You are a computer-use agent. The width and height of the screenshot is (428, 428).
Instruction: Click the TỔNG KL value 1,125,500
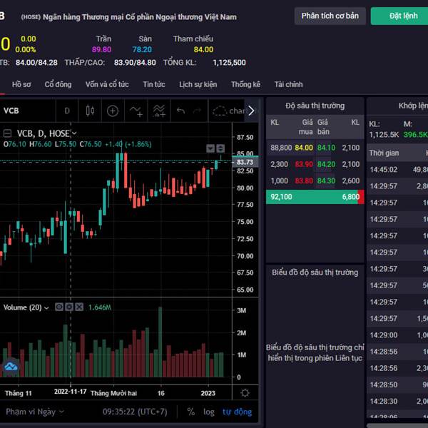click(229, 63)
